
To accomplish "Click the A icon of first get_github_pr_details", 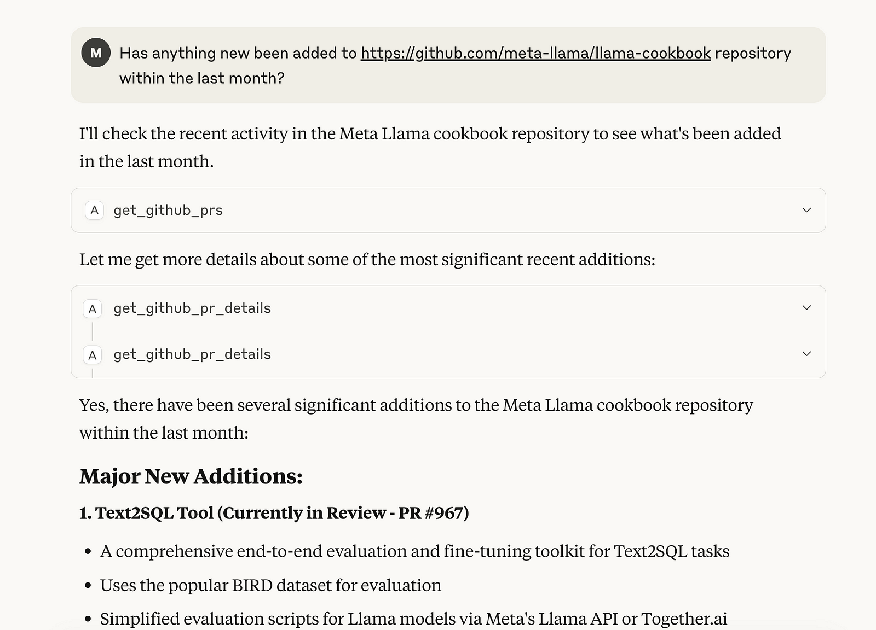I will [92, 309].
